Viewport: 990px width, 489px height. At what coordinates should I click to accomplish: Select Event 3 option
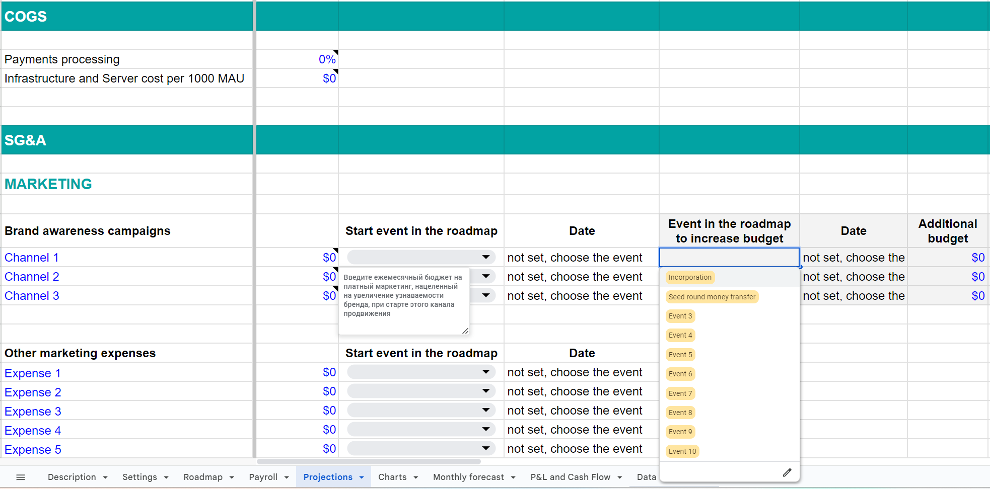tap(680, 316)
